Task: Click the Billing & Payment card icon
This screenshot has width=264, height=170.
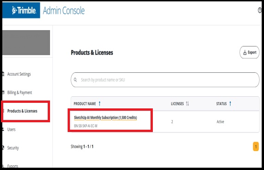Action: (x=3, y=92)
